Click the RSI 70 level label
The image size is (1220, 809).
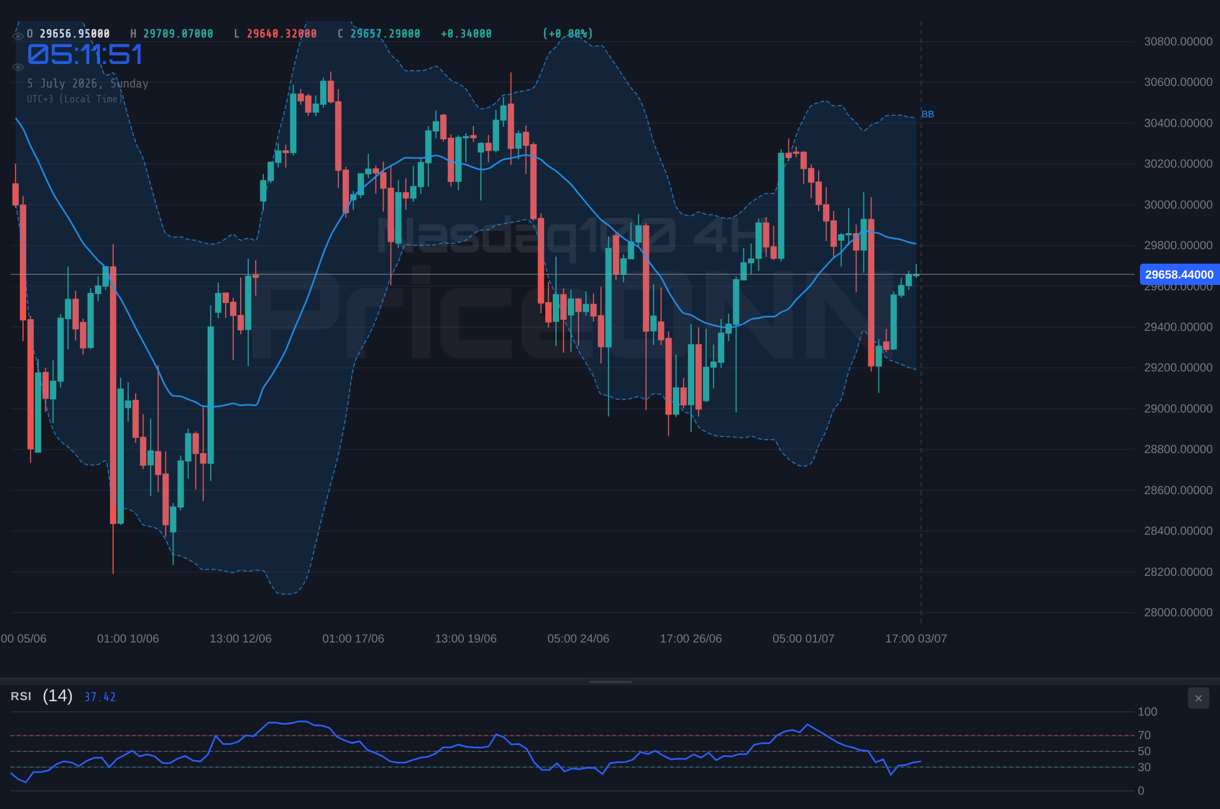[x=1144, y=735]
